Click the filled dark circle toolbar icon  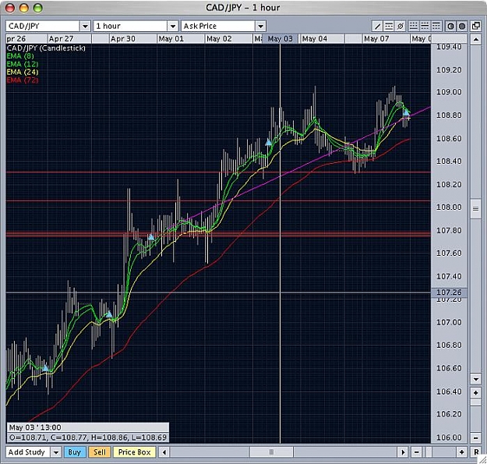[462, 26]
